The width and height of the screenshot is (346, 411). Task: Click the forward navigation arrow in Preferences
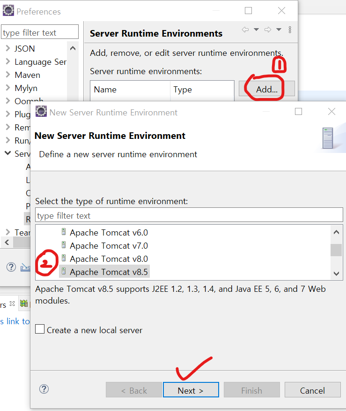[x=267, y=30]
